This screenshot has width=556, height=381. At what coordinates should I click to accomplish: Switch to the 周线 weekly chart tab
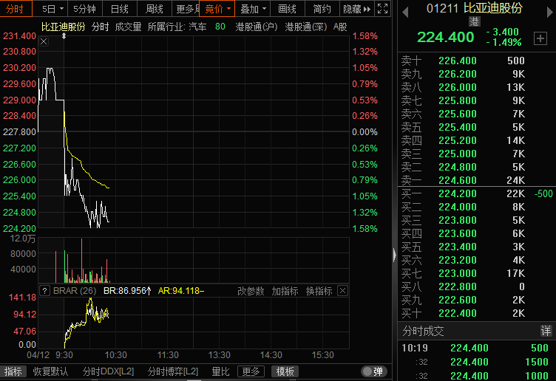click(154, 9)
